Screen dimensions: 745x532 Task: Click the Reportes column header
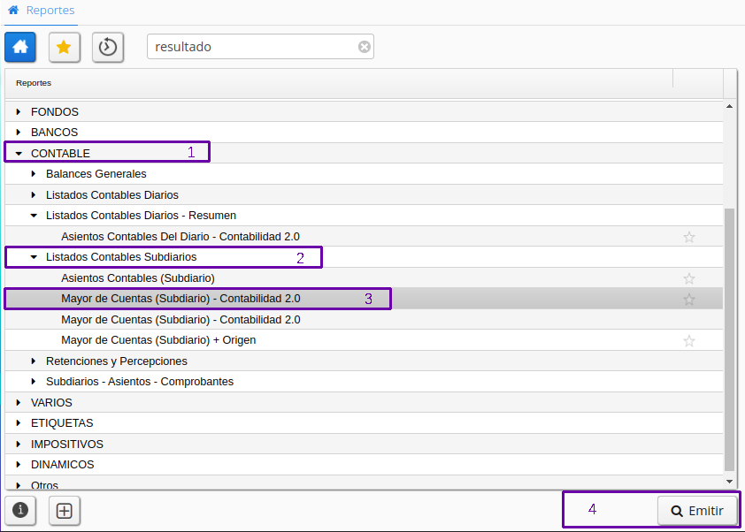[339, 83]
